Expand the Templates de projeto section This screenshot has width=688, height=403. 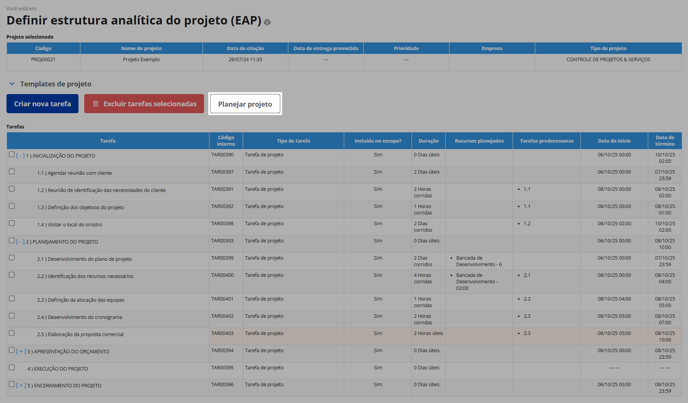click(x=12, y=84)
